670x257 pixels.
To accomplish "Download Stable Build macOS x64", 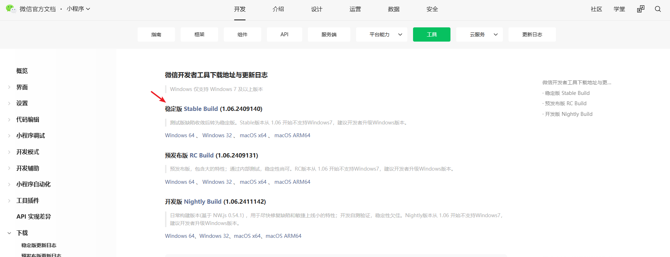I will tap(253, 135).
